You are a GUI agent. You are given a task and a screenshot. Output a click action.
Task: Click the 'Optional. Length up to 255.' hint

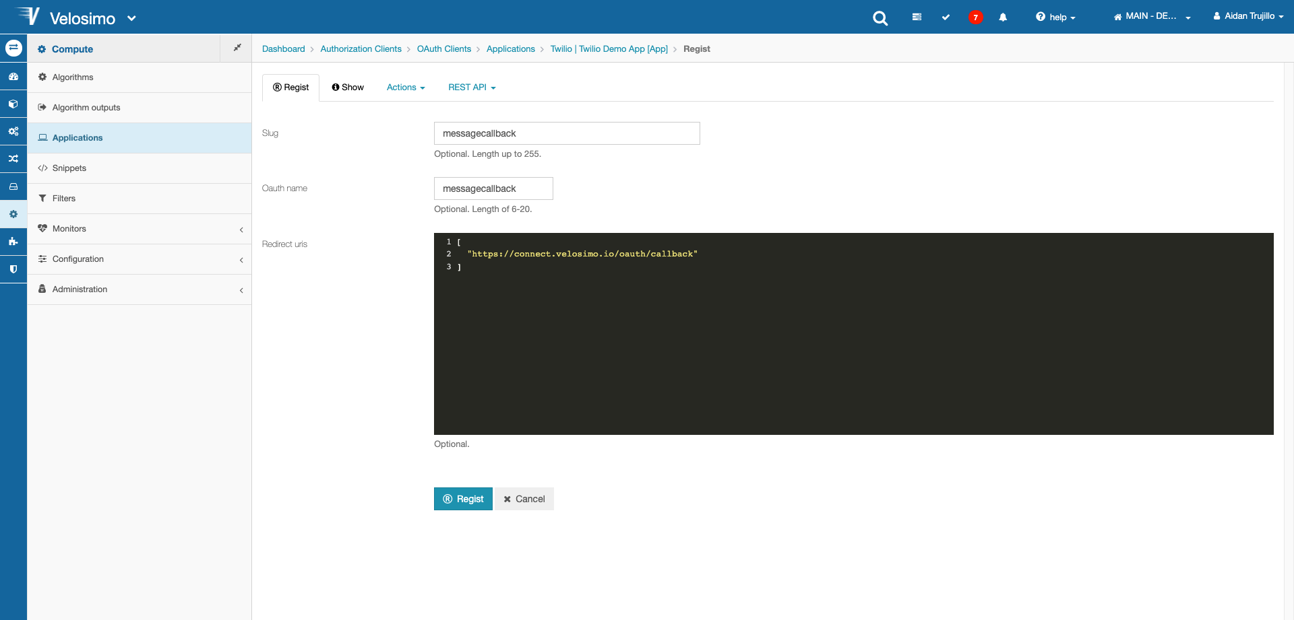(x=487, y=154)
